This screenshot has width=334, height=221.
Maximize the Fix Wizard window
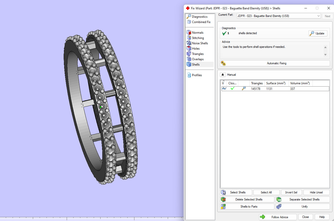click(317, 8)
